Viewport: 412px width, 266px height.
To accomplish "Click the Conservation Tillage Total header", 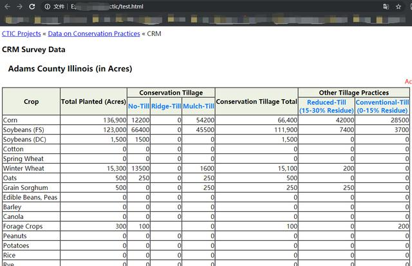I will [256, 102].
